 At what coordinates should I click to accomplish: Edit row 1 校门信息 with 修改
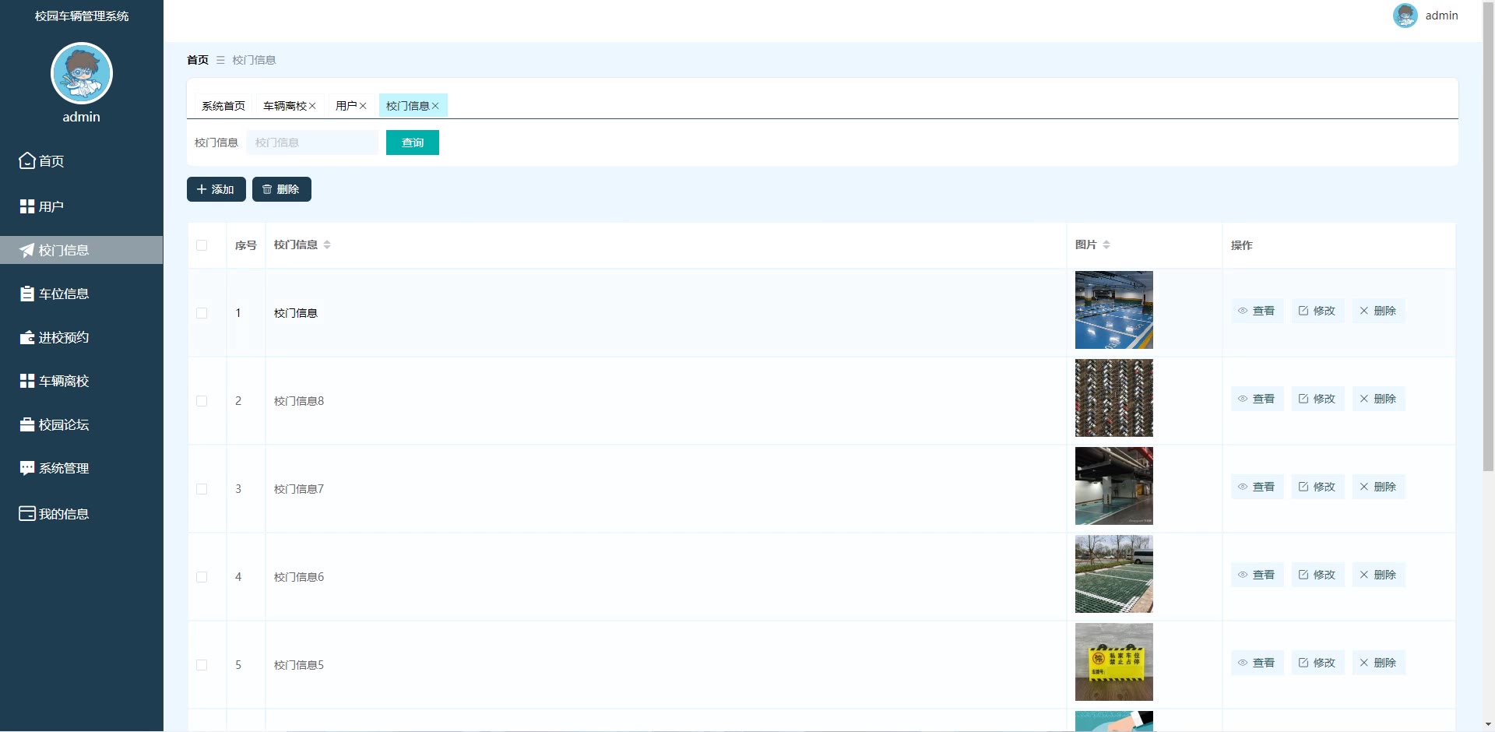(x=1317, y=311)
